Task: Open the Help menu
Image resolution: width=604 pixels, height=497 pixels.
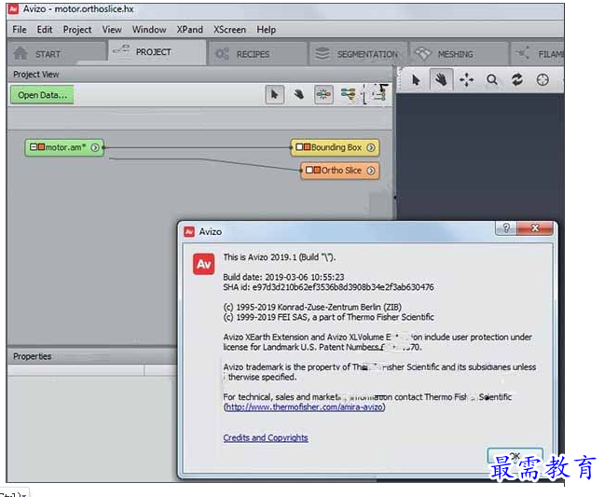Action: [x=267, y=30]
